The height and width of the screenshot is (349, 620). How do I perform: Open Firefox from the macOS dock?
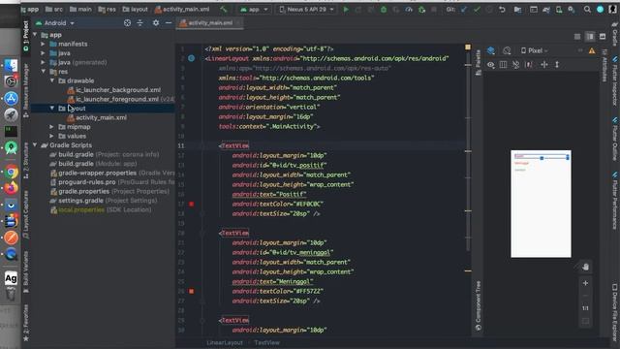11,188
